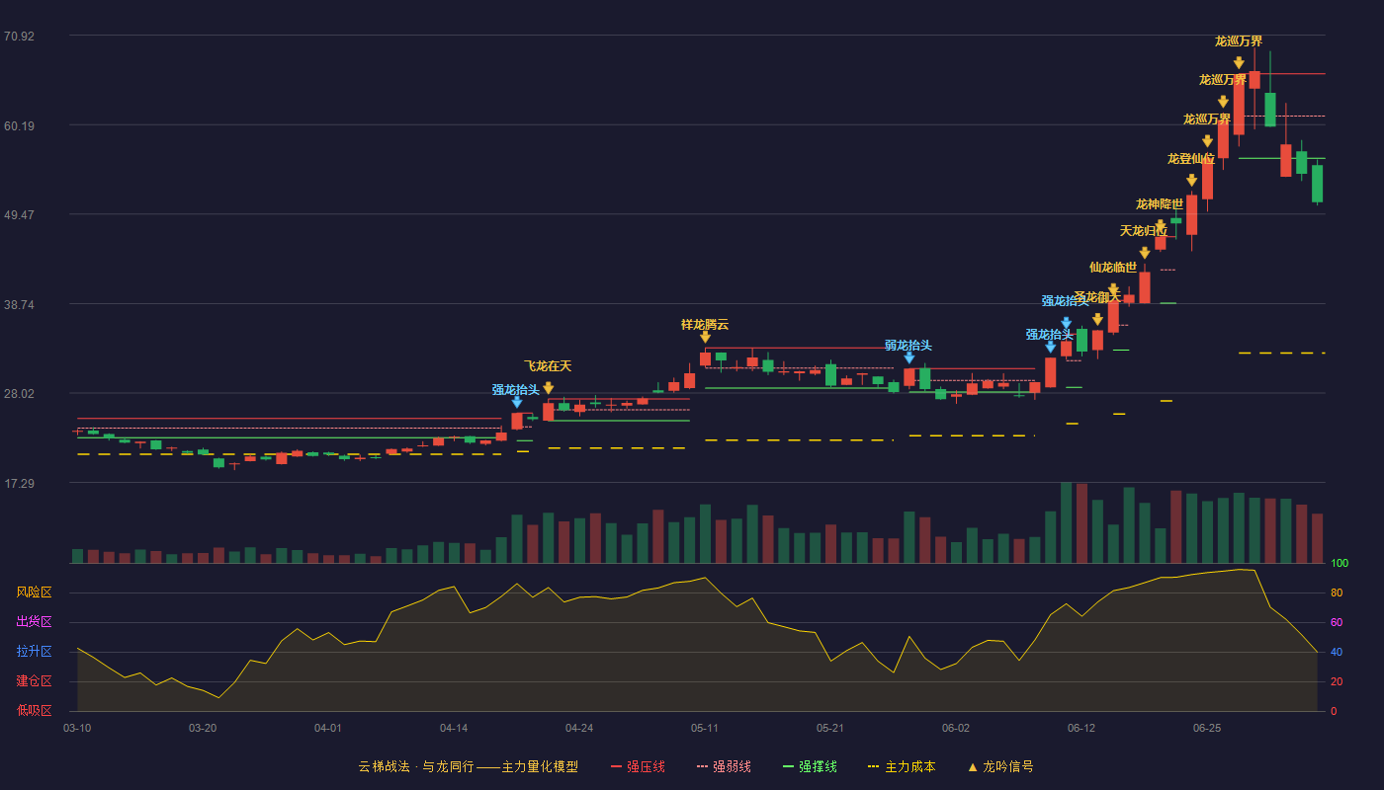Click the 80 indicator scale value
1384x790 pixels.
[x=1337, y=592]
